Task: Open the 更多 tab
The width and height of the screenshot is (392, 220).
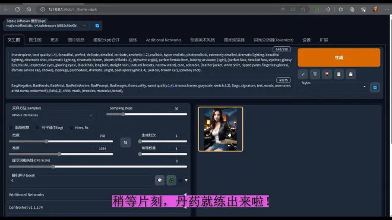Action: 54,40
